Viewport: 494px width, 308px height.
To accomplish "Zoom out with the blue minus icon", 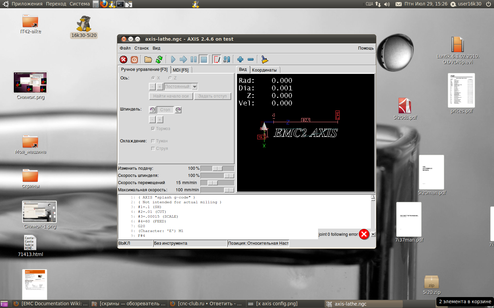I will 251,60.
